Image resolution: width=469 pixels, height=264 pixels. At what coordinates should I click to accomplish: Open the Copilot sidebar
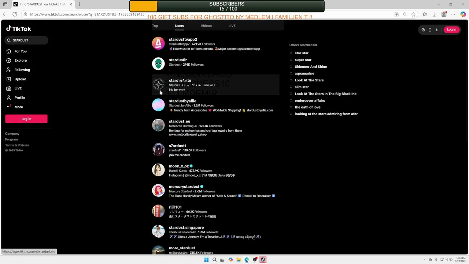[463, 14]
